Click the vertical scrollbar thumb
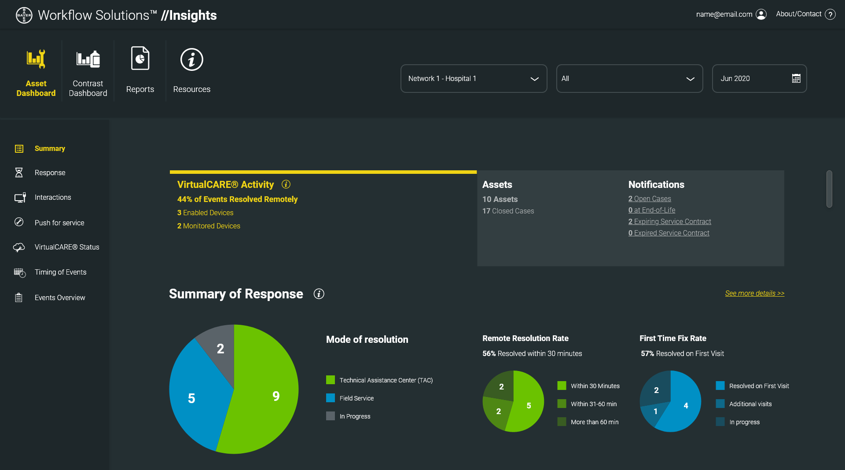This screenshot has width=845, height=470. tap(829, 189)
